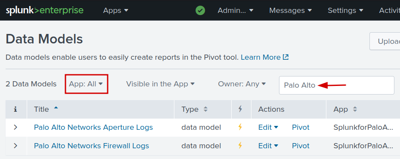Image resolution: width=400 pixels, height=159 pixels.
Task: Open the Visible in the App dropdown
Action: pos(161,84)
